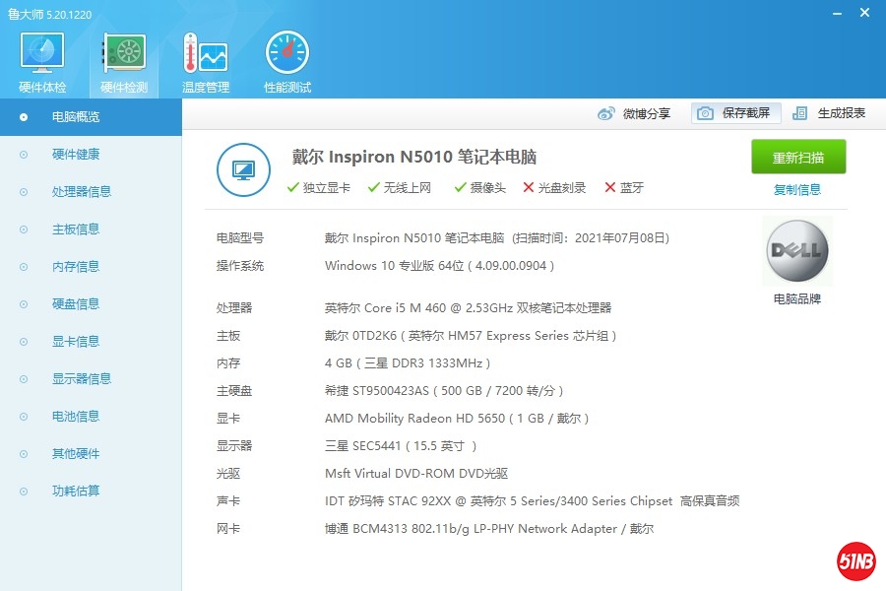Click the 独立显卡 feature indicator
Viewport: 886px width, 591px height.
[319, 188]
